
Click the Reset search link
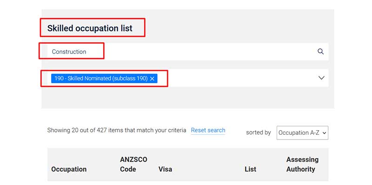(x=208, y=130)
